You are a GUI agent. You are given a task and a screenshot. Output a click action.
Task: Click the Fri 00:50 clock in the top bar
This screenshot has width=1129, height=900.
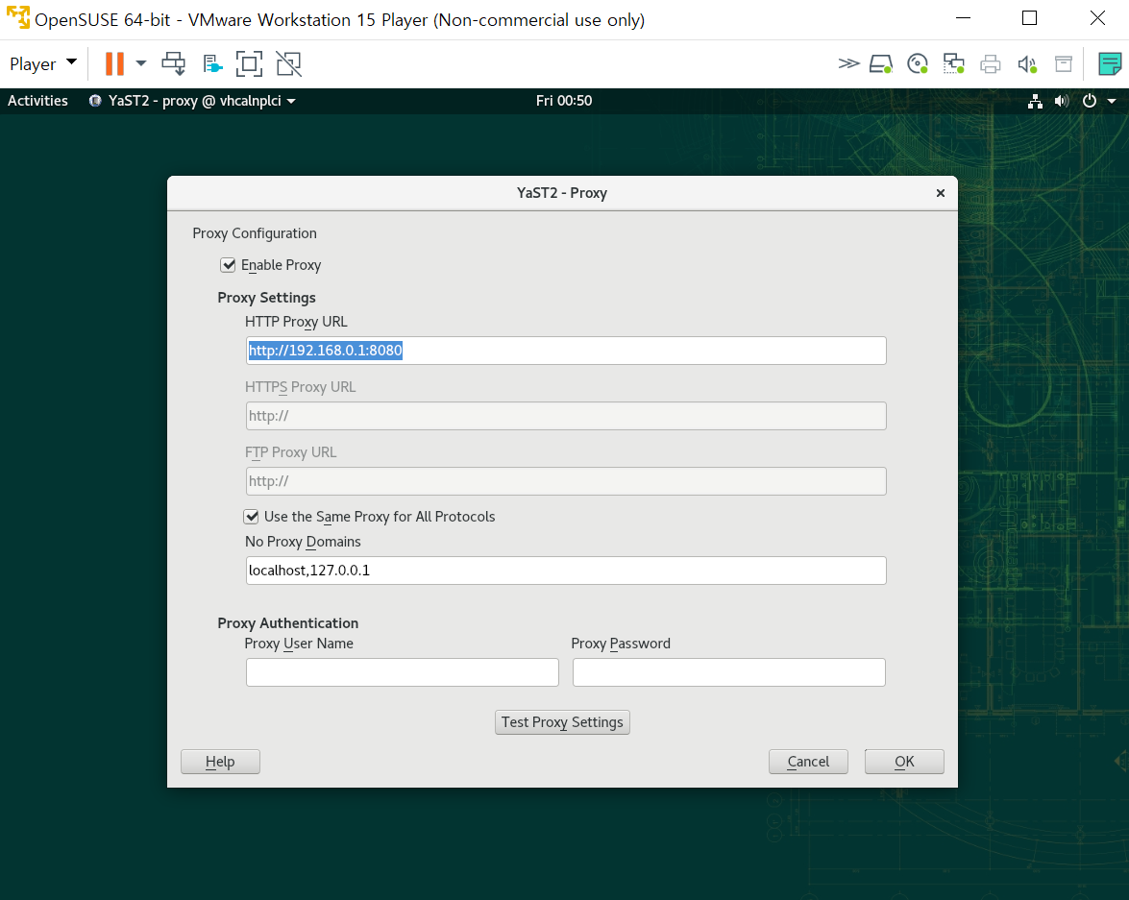coord(564,101)
